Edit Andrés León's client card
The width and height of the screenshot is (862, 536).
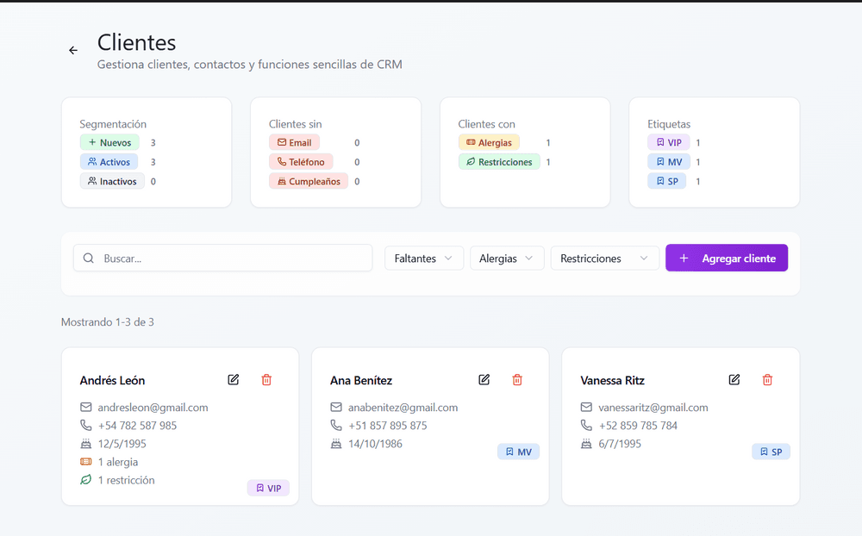click(x=234, y=380)
